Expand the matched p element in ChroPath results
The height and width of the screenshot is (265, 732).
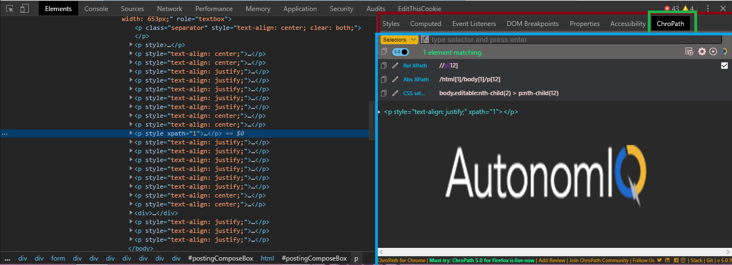tap(380, 112)
